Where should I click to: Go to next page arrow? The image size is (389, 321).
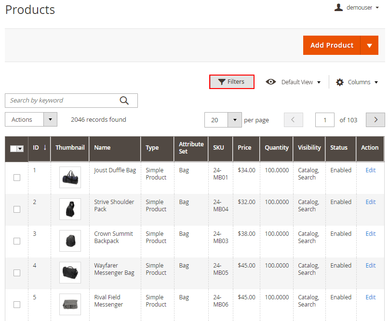(x=376, y=120)
